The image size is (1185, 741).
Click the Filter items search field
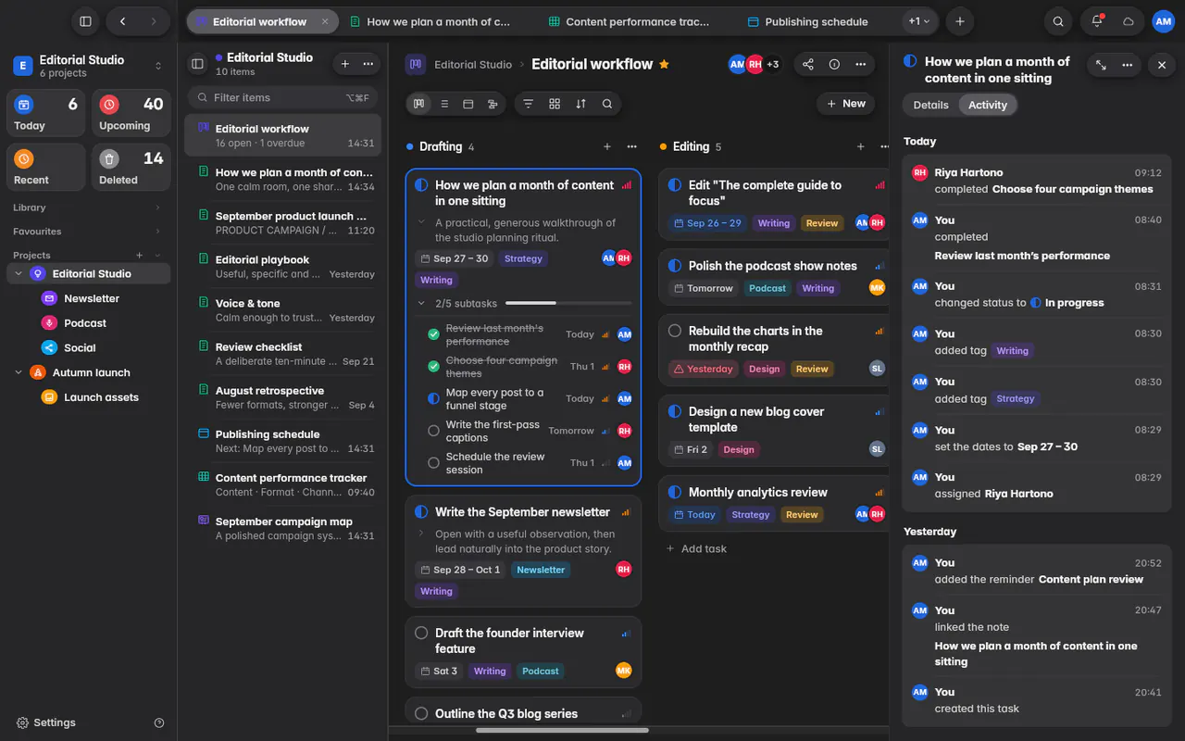[282, 97]
